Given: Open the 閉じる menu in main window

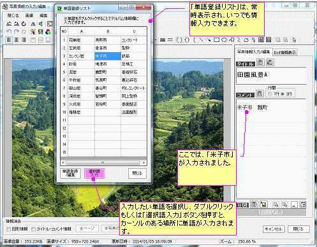Looking at the screenshot, I should pyautogui.click(x=13, y=15).
